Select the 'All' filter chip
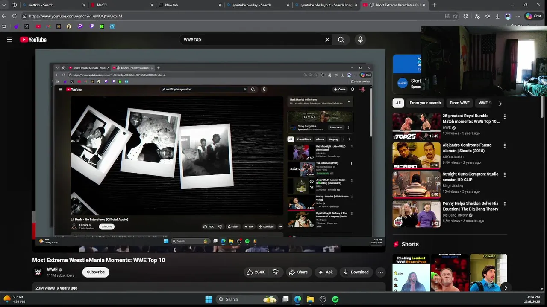The width and height of the screenshot is (547, 307). 398,103
